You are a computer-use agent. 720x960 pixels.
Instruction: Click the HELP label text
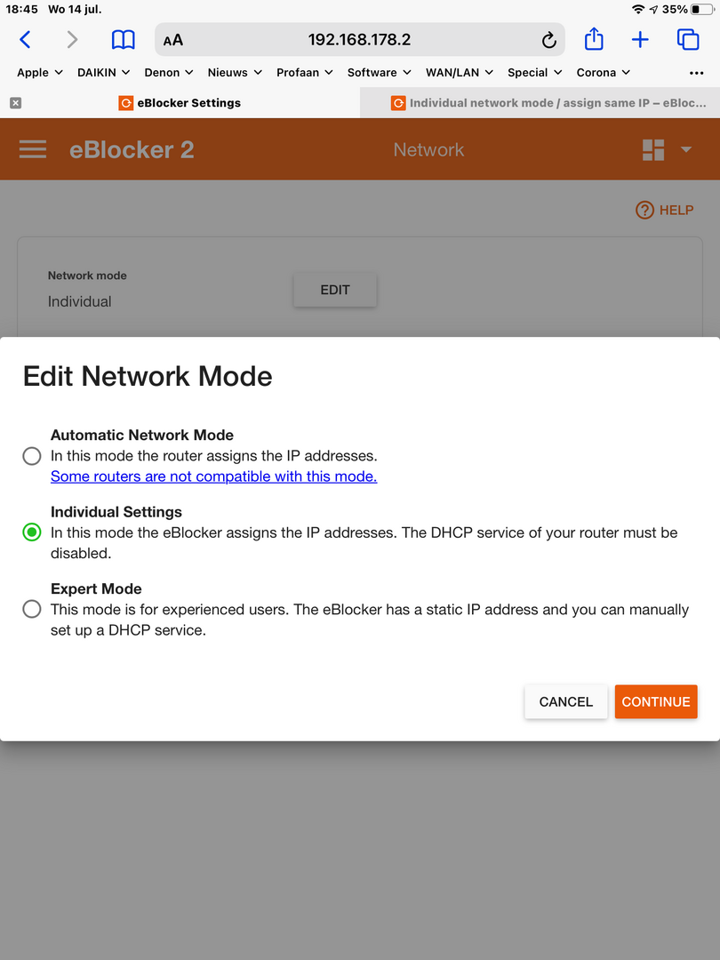click(x=676, y=210)
